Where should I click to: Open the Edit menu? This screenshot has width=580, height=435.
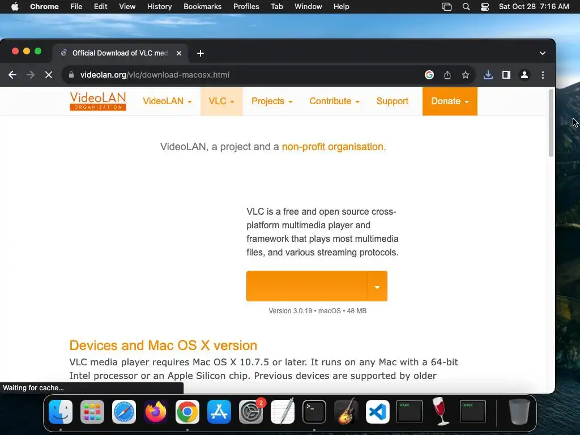(100, 7)
